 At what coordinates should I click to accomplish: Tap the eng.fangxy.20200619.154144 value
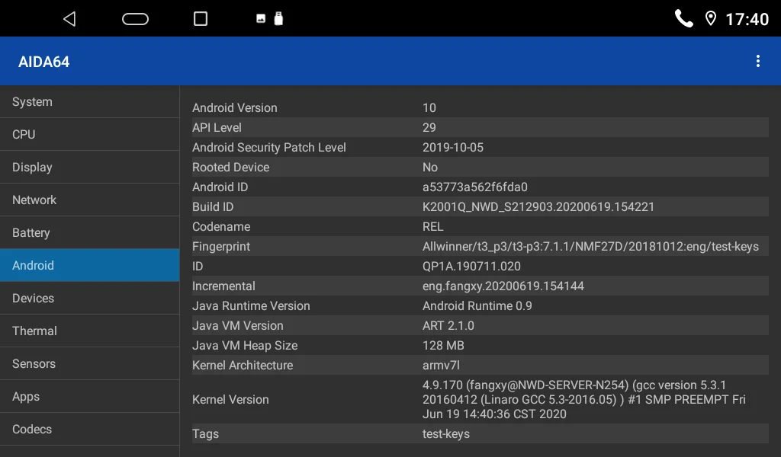click(x=503, y=286)
